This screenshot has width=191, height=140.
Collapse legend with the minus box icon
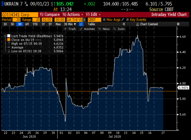[x=5, y=36]
